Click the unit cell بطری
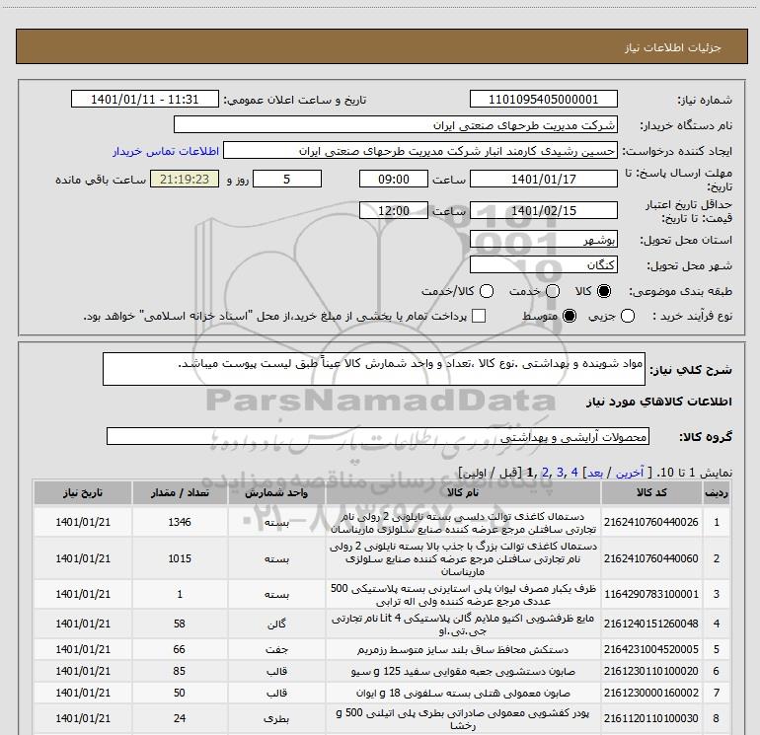 click(276, 718)
